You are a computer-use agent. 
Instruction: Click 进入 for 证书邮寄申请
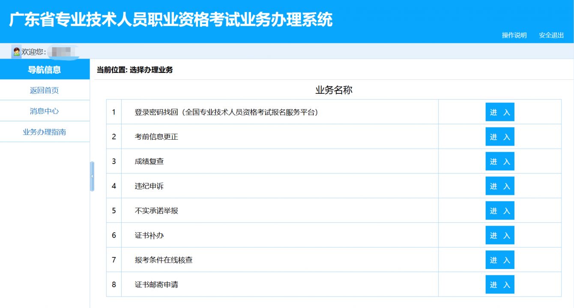tap(500, 284)
